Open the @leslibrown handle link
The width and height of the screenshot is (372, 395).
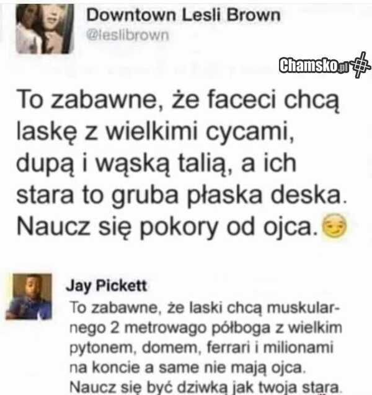point(128,35)
